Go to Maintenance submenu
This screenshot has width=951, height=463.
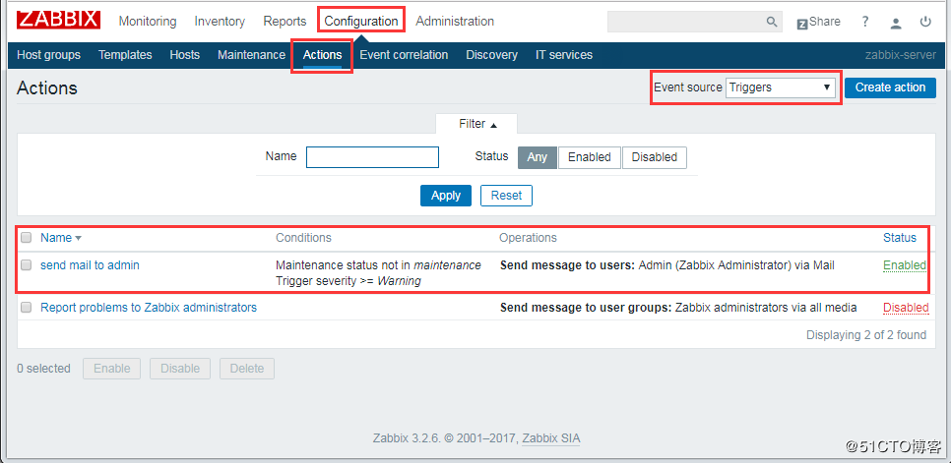(251, 55)
